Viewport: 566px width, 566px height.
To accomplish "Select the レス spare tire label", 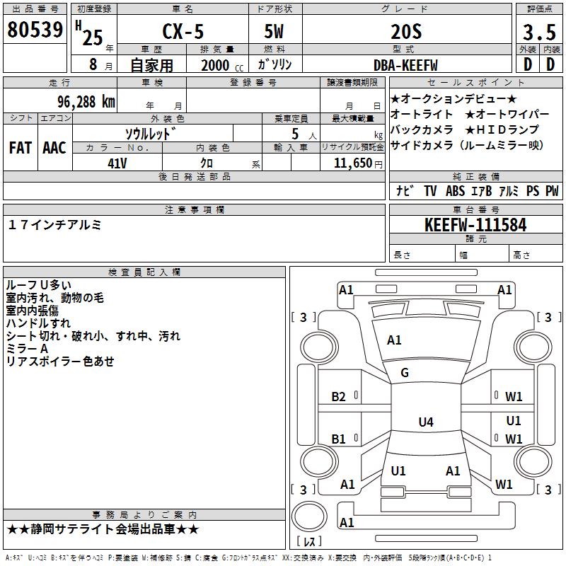I will (x=309, y=541).
